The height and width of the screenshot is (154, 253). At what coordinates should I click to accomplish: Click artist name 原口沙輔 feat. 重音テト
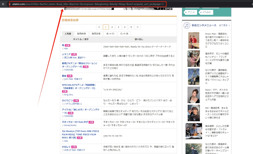(75, 58)
